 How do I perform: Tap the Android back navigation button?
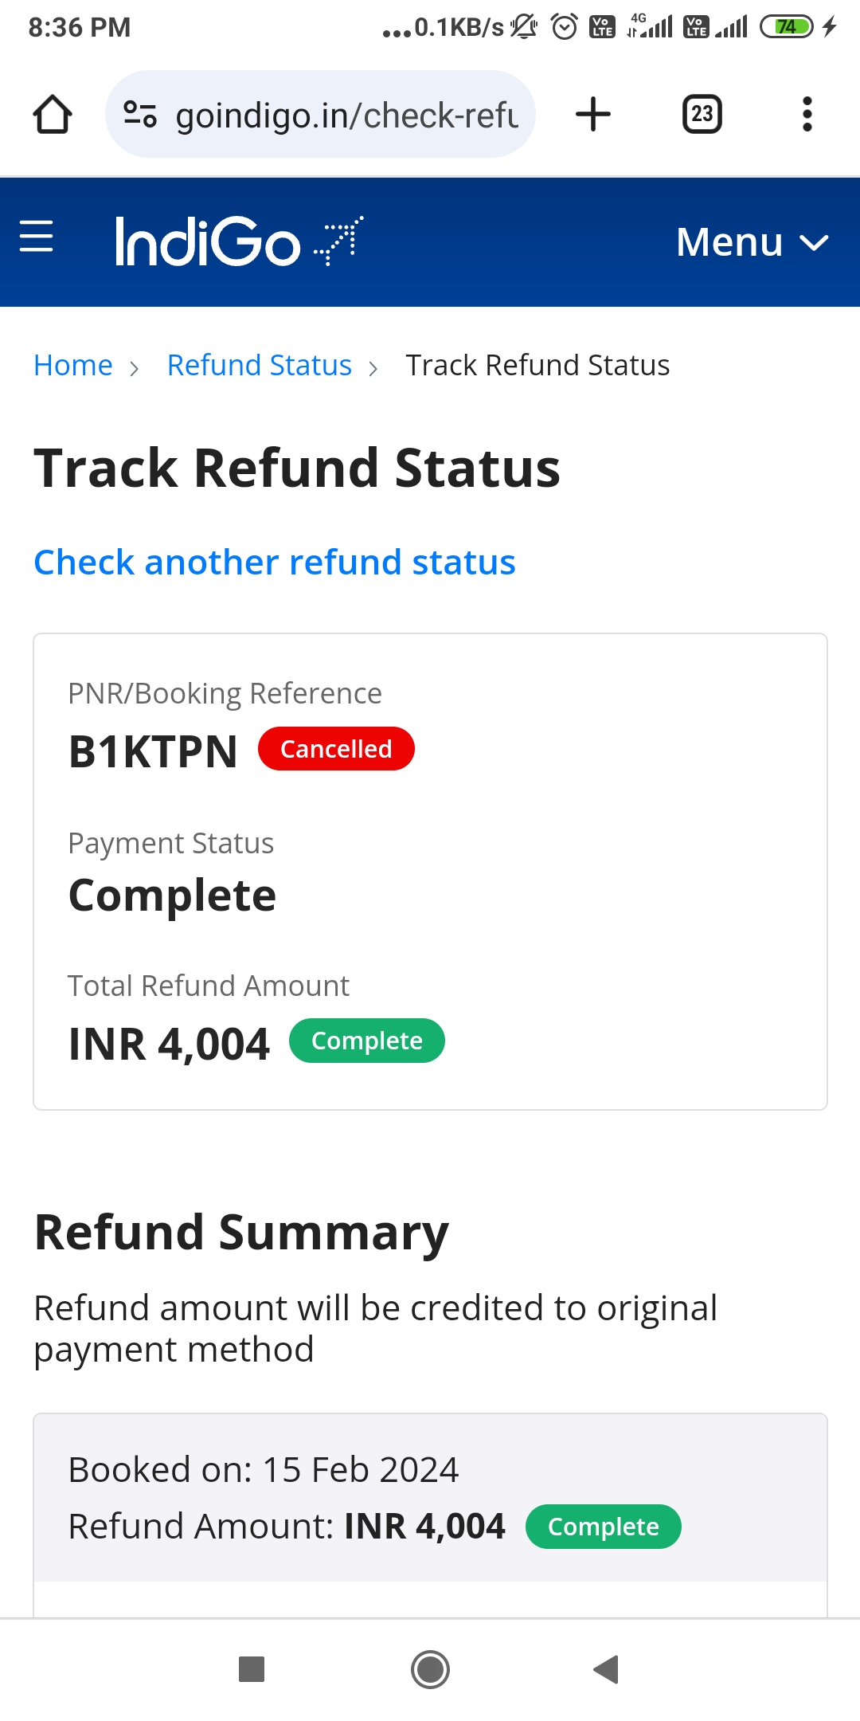tap(606, 1669)
